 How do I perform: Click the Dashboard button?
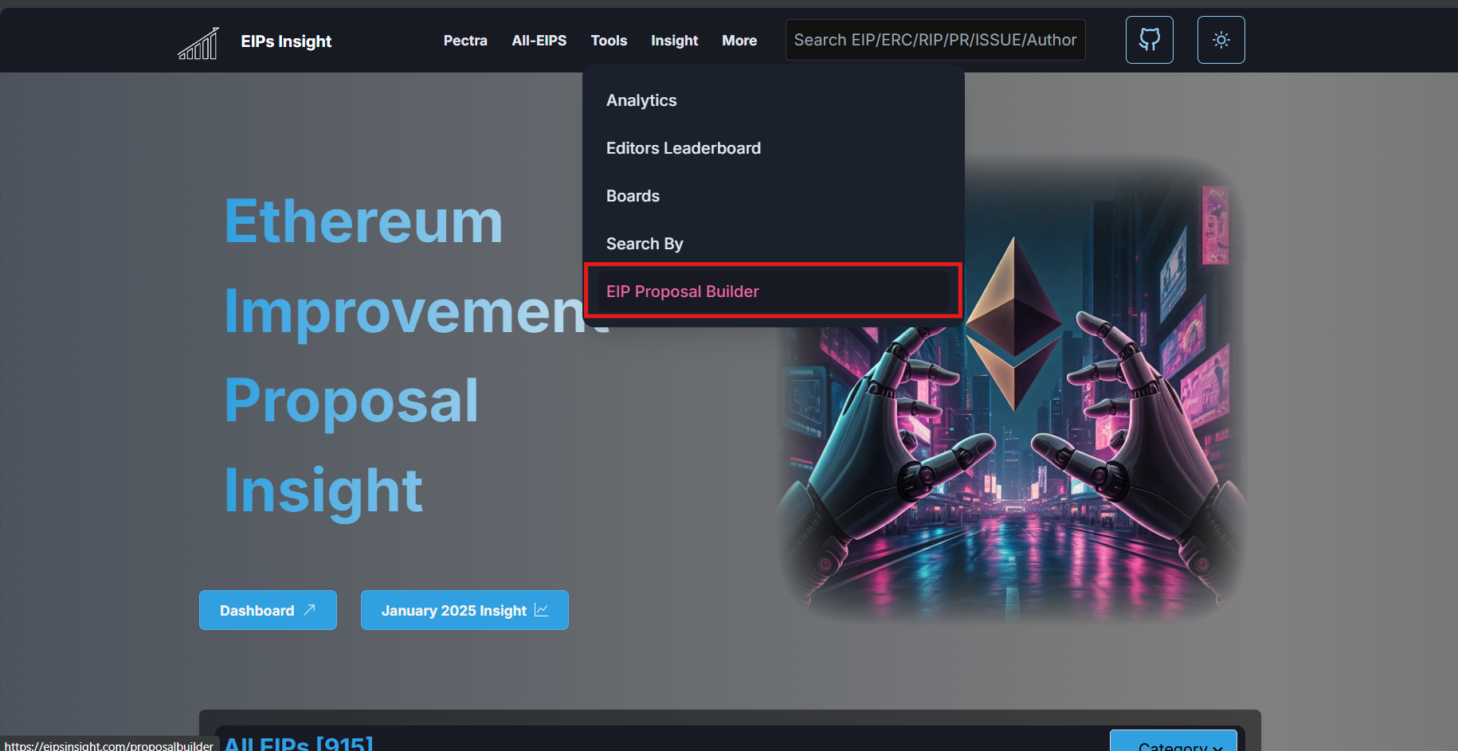[268, 609]
